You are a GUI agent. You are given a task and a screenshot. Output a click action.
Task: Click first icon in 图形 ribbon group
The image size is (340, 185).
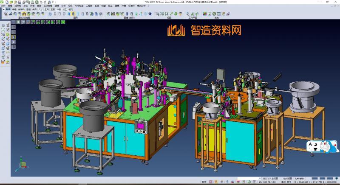click(x=50, y=14)
